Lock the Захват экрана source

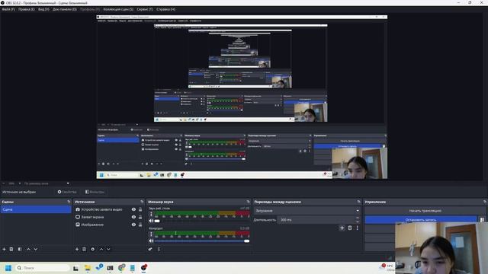click(x=140, y=217)
